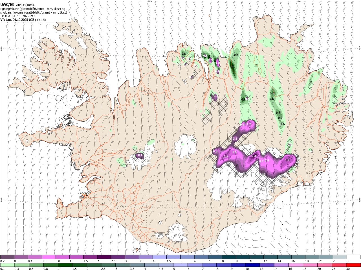Pick the teal 12 swatch in snow legend
Viewport: 361px width, 271px height.
click(270, 257)
